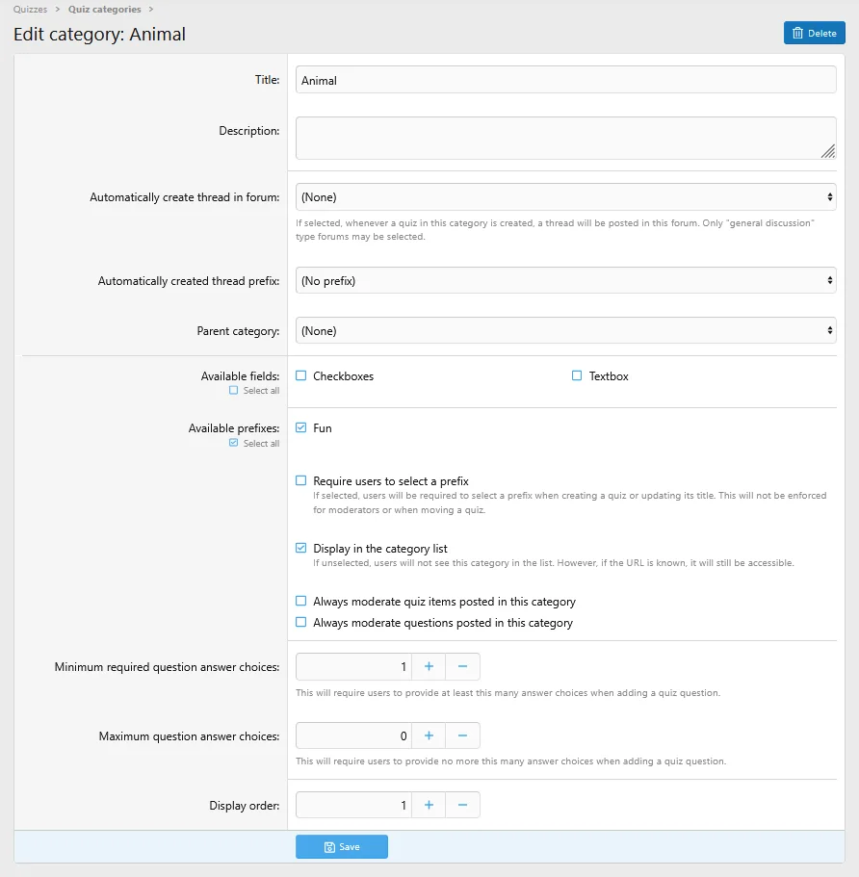The height and width of the screenshot is (877, 859).
Task: Uncheck the Fun prefix
Action: (x=301, y=428)
